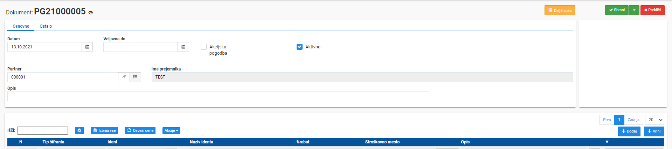Screen dimensions: 672x149
Task: Focus the Opis text field
Action: [218, 96]
